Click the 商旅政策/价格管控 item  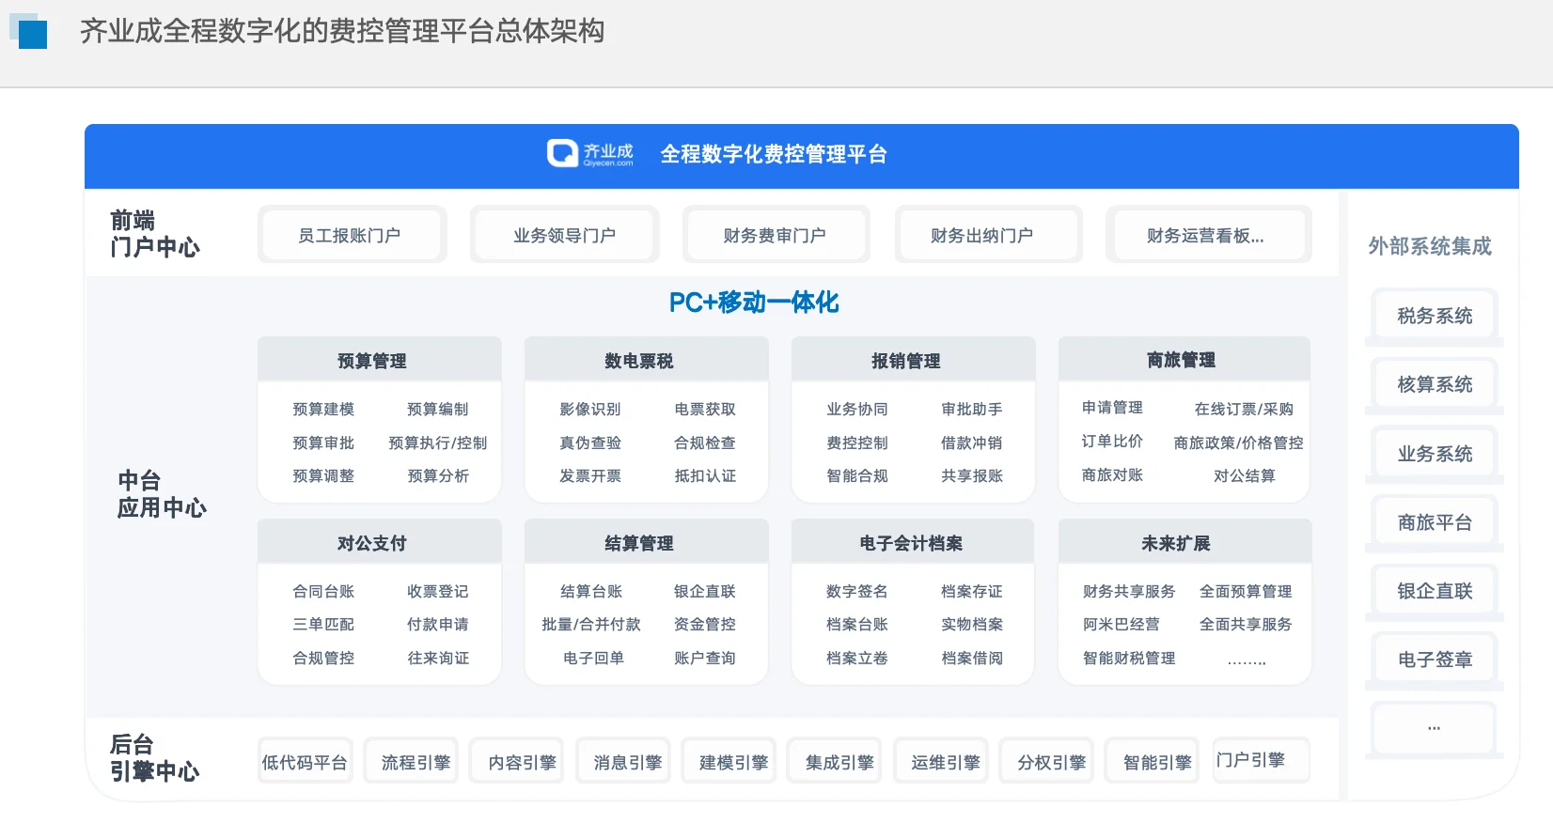[x=1239, y=443]
